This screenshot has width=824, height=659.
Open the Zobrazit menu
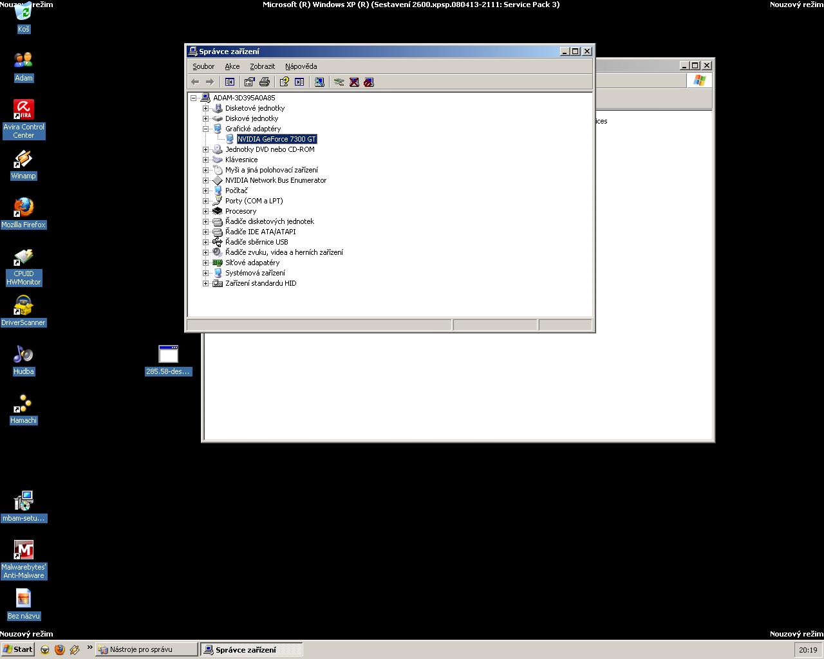(263, 66)
